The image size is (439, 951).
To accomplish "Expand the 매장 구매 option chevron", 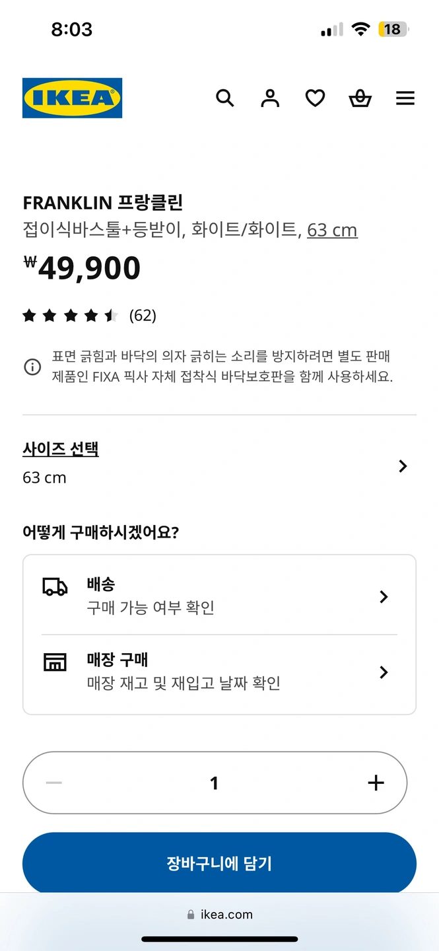I will [x=384, y=672].
